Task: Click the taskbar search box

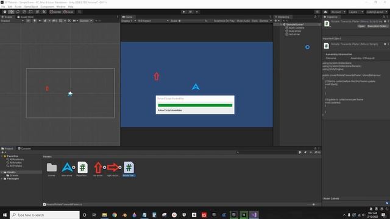Action: pos(44,215)
